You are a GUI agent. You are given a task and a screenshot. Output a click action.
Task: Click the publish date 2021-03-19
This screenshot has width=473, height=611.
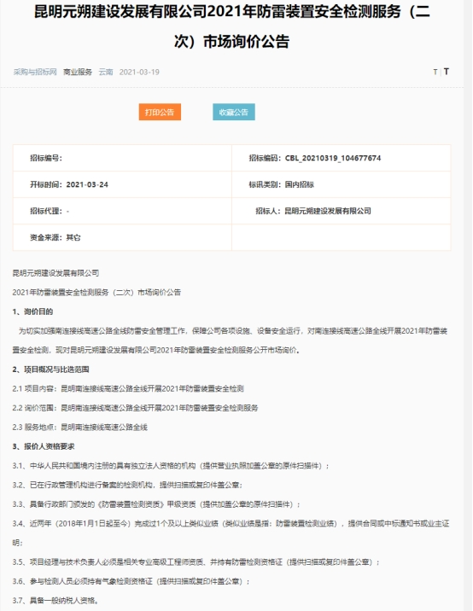[139, 72]
